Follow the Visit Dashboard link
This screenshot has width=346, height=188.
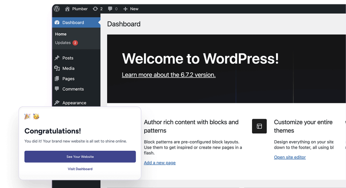[80, 169]
